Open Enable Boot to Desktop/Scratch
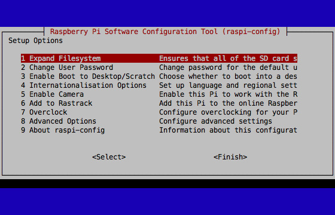Screen dimensions: 335x215 pyautogui.click(x=159, y=76)
